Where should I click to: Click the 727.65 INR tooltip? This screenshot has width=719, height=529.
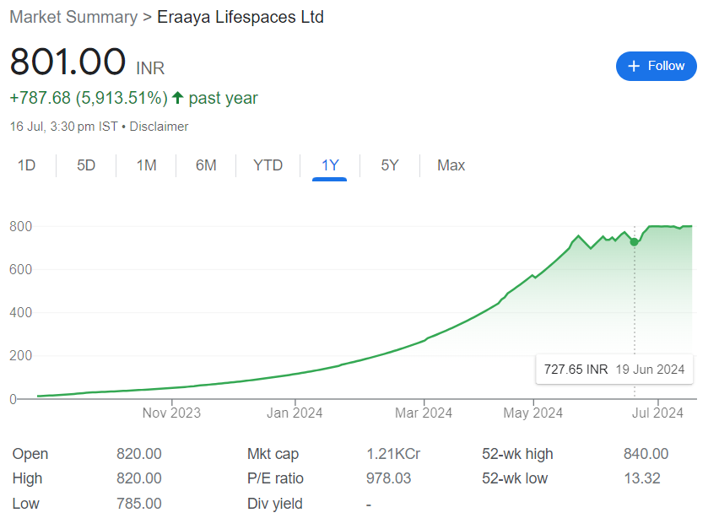tap(614, 370)
